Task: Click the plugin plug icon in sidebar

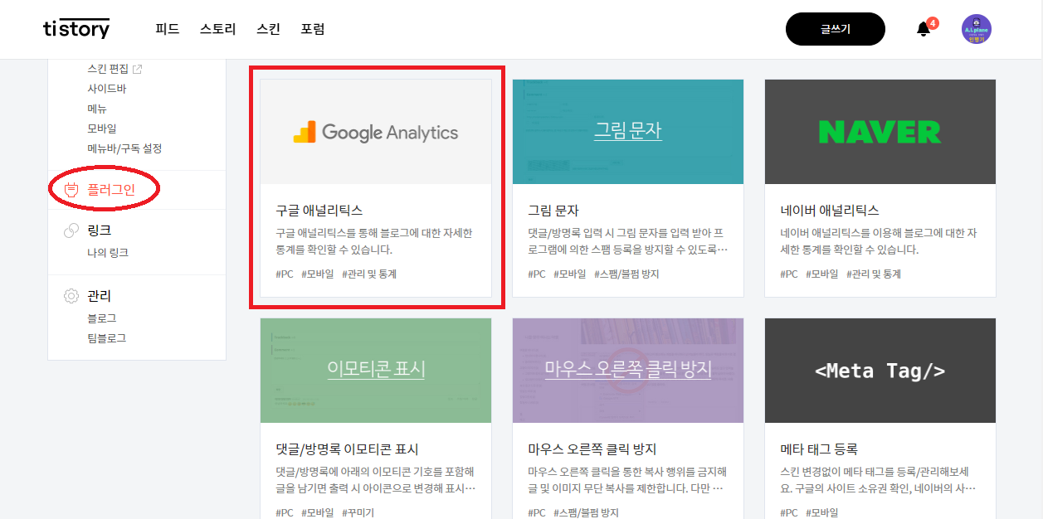Action: 71,190
